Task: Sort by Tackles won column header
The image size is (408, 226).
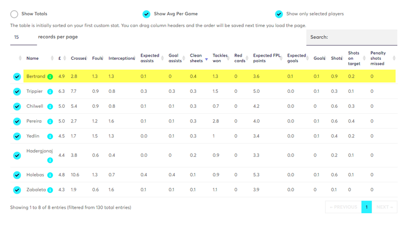Action: pyautogui.click(x=220, y=58)
